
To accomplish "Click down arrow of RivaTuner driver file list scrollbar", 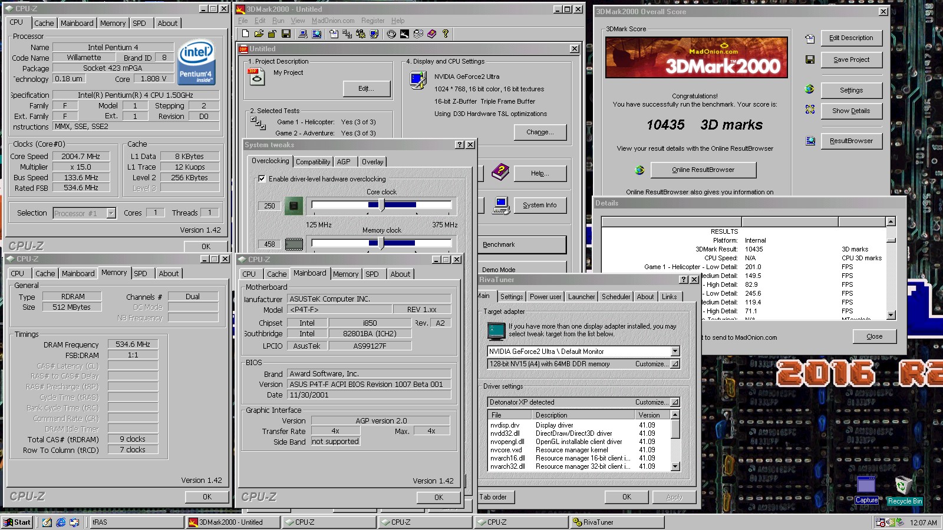I will pyautogui.click(x=675, y=466).
